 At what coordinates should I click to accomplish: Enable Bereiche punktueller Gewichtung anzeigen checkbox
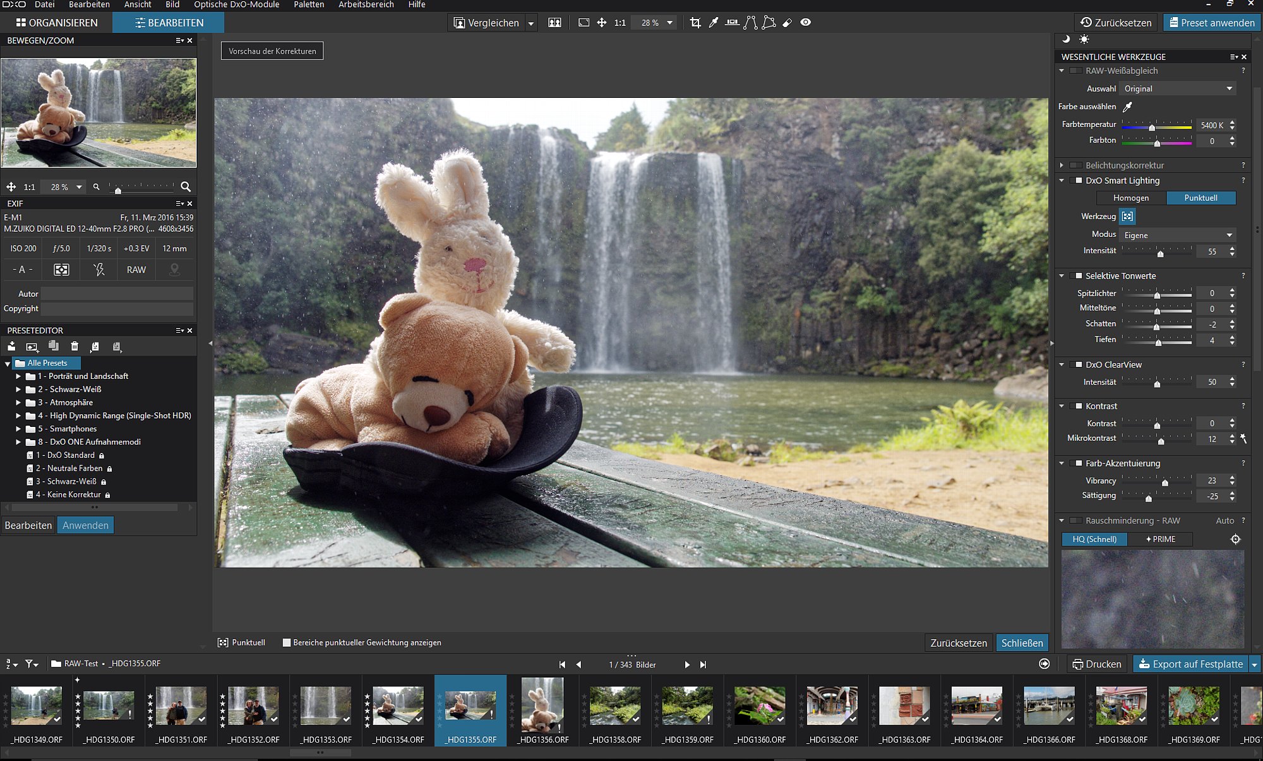287,642
